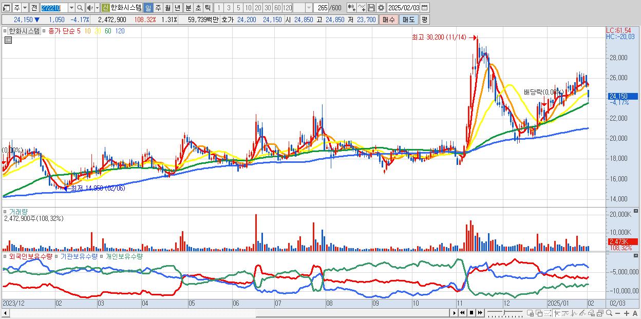Click the fast-forward playback button
The height and width of the screenshot is (319, 641).
point(480,313)
